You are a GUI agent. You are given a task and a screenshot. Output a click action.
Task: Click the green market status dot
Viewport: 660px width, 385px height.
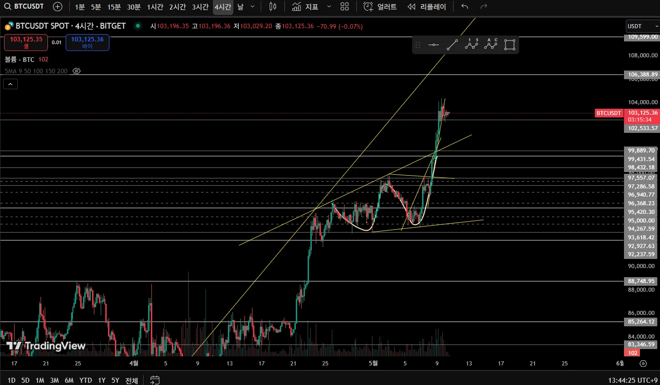[138, 26]
